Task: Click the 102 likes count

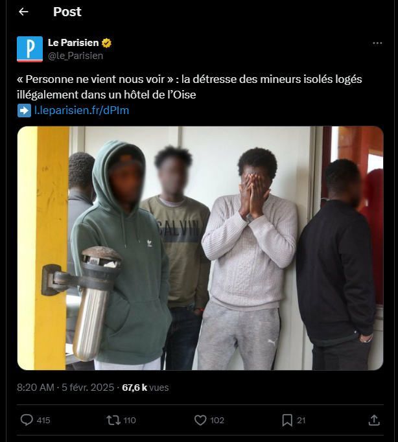Action: click(x=217, y=421)
